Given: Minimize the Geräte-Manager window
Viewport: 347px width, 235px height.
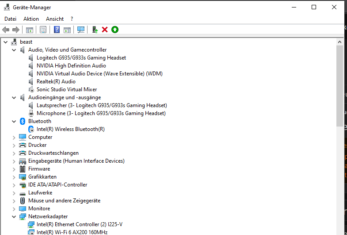Looking at the screenshot, I should (x=294, y=7).
